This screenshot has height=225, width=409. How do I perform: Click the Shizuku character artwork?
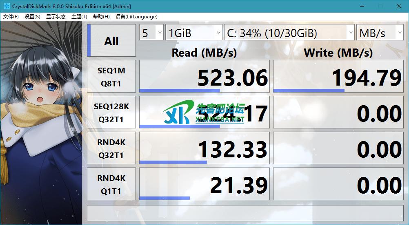(x=41, y=122)
